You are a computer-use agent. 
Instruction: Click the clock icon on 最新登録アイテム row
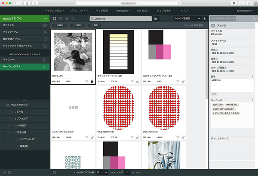click(45, 39)
